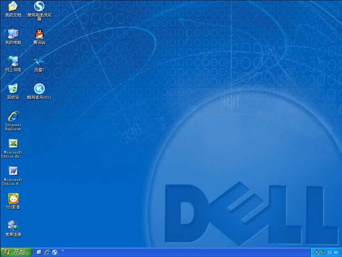Select the Tencent QQ penguin icon
The height and width of the screenshot is (257, 342).
coord(39,34)
